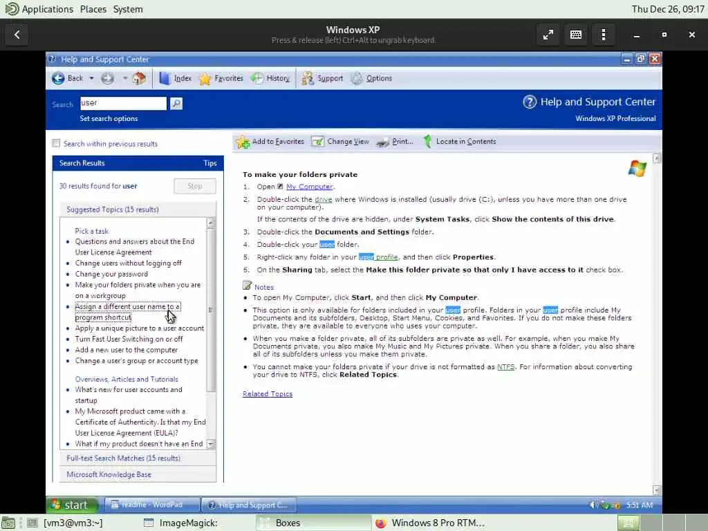Click Locate in Contents icon
This screenshot has width=708, height=531.
click(427, 141)
